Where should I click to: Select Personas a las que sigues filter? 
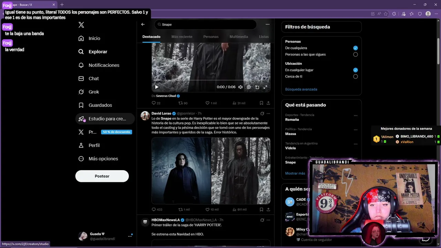[x=355, y=54]
